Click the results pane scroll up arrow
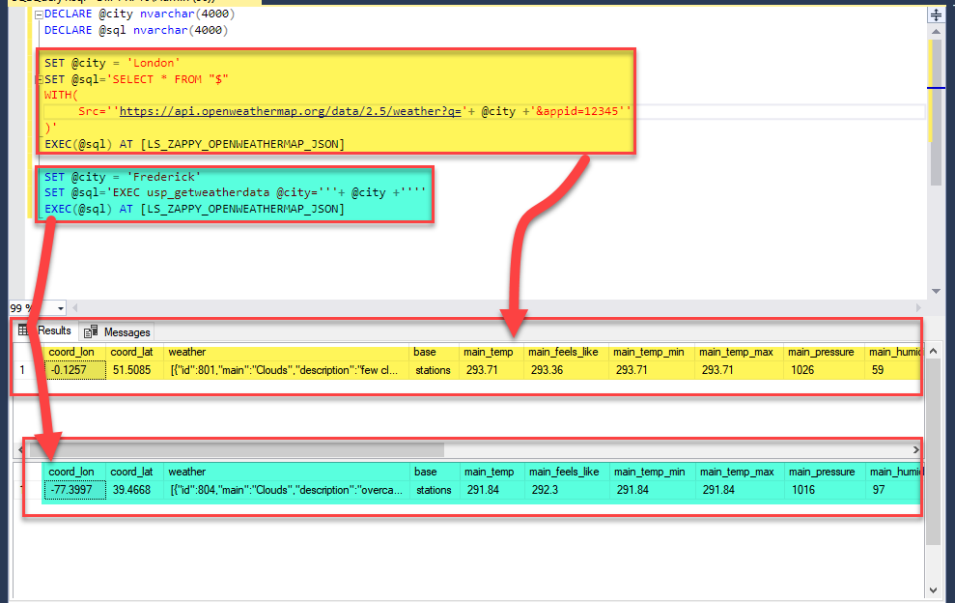The height and width of the screenshot is (603, 955). (x=933, y=352)
